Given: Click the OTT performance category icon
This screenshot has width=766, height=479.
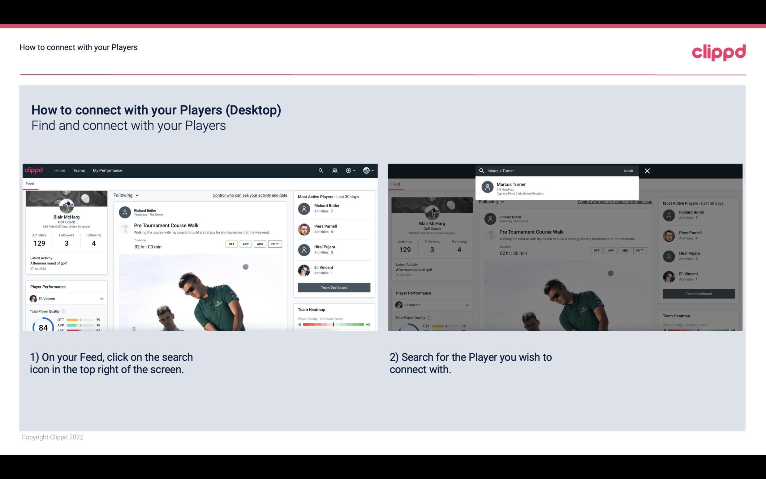Looking at the screenshot, I should click(x=230, y=244).
